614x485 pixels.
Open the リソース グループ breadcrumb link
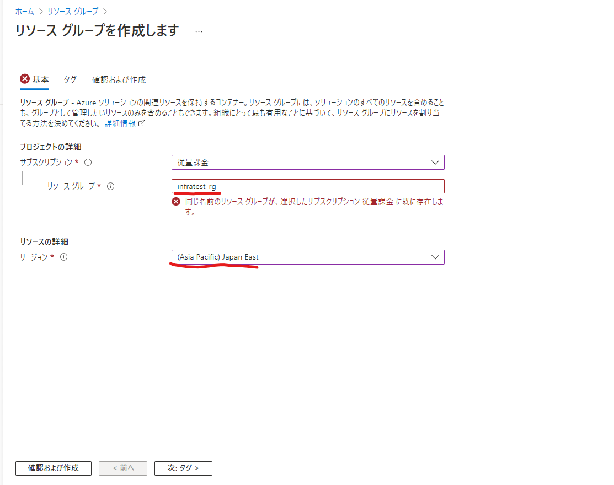click(x=73, y=12)
